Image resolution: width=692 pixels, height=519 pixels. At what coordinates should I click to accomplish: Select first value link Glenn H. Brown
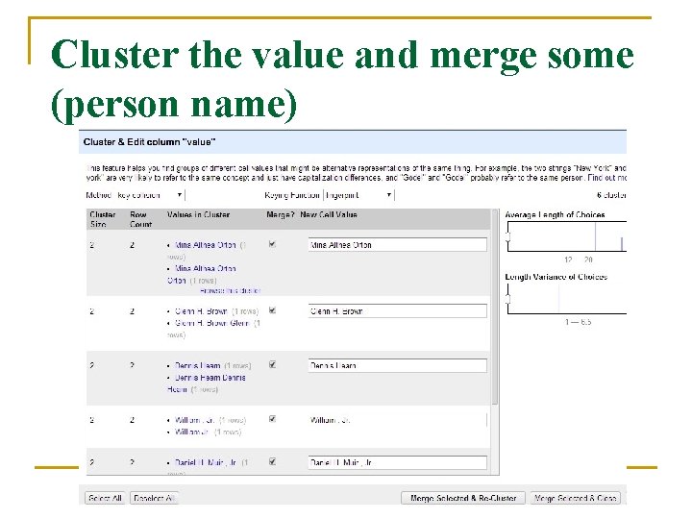[x=201, y=311]
